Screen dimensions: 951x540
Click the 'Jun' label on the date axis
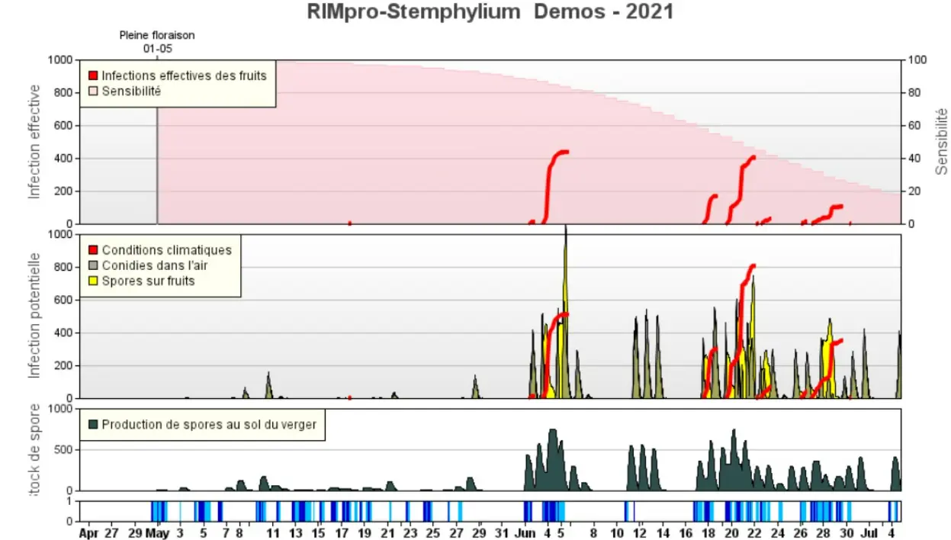point(525,533)
